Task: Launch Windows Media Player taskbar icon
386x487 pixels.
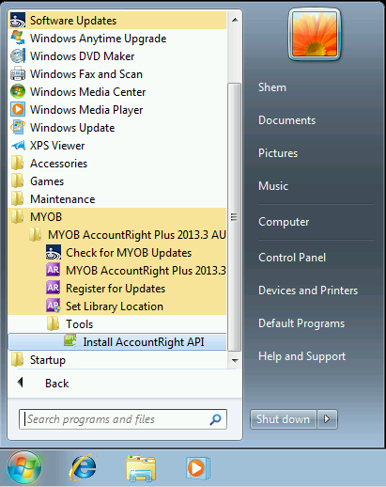Action: tap(197, 468)
